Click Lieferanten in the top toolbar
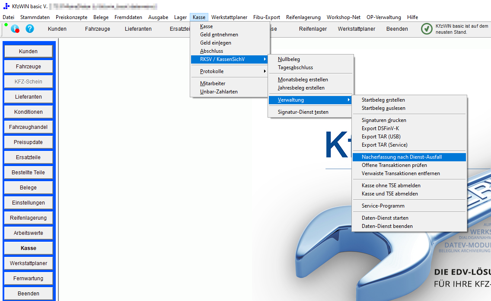Viewport: 491px width, 301px height. tap(138, 29)
